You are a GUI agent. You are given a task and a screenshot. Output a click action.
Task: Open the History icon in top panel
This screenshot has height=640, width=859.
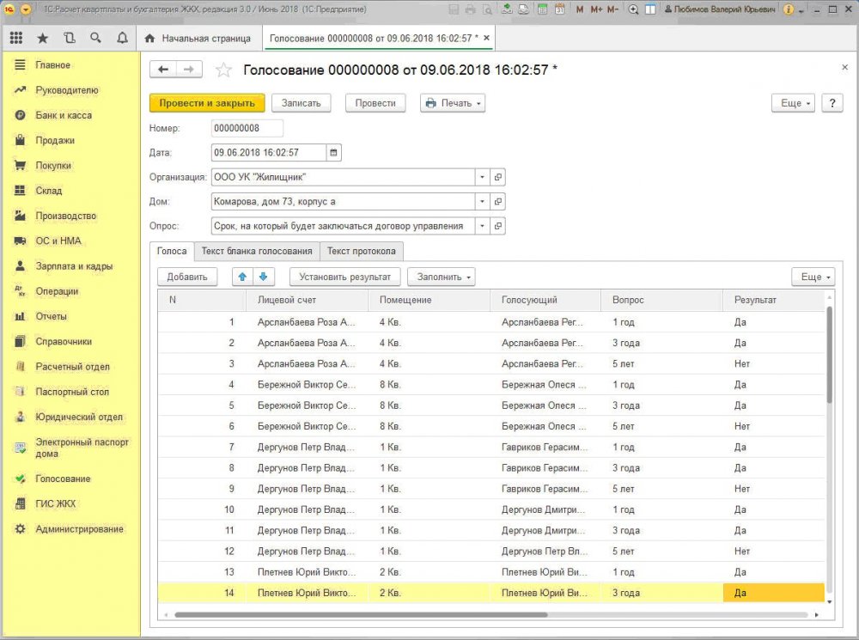tap(69, 38)
